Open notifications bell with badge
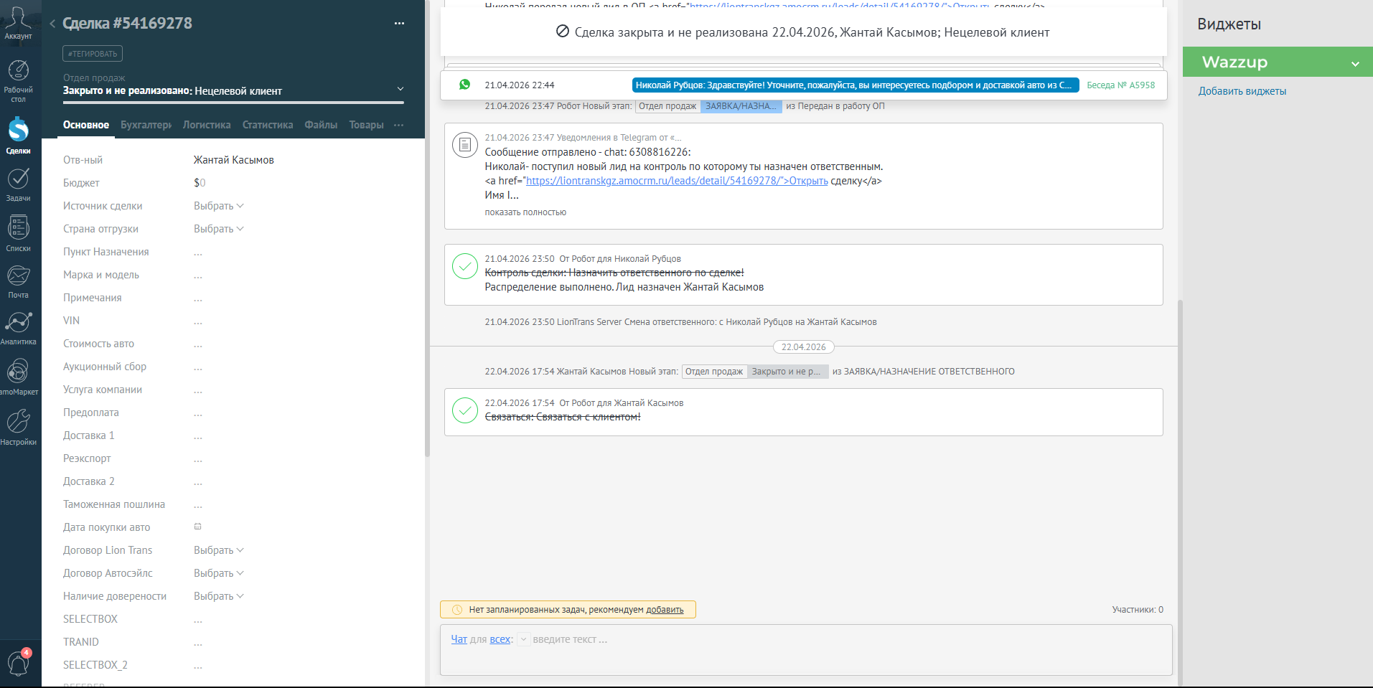The height and width of the screenshot is (688, 1373). pyautogui.click(x=19, y=663)
